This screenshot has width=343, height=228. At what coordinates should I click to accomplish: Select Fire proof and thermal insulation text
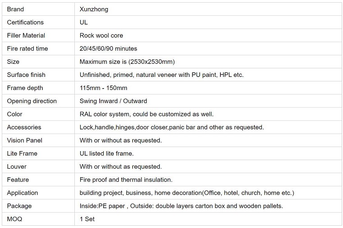click(126, 179)
